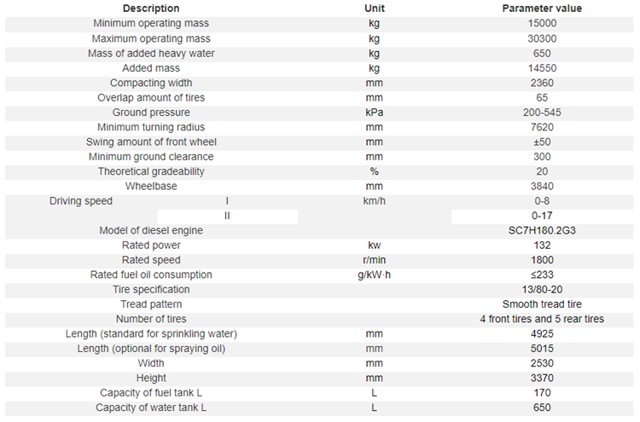Click the Parameter value column header
The width and height of the screenshot is (640, 422).
coord(542,9)
